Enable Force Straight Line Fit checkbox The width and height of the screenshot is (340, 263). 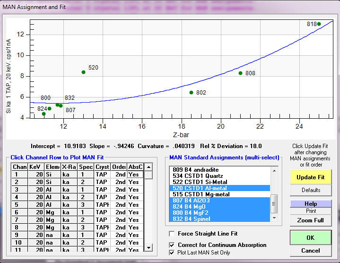[x=173, y=234]
